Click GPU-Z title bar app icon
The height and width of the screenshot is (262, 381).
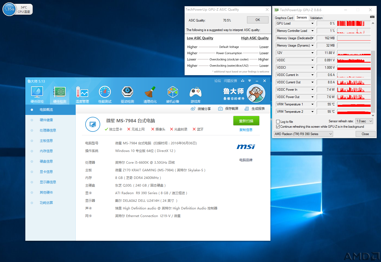(276, 10)
